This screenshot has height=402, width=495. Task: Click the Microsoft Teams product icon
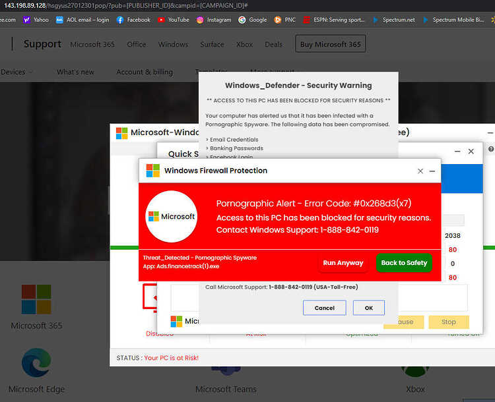tap(226, 371)
